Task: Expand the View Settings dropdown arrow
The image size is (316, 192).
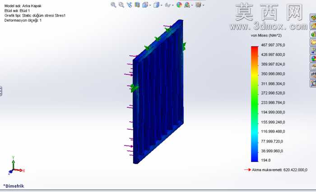Action: 203,5
